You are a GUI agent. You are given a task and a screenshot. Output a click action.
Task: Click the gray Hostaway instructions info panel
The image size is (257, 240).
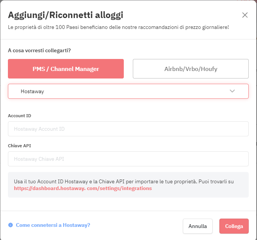pos(128,185)
